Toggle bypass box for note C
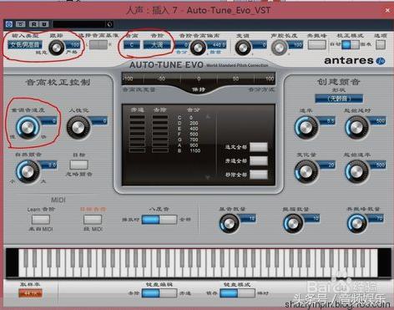 click(x=137, y=117)
